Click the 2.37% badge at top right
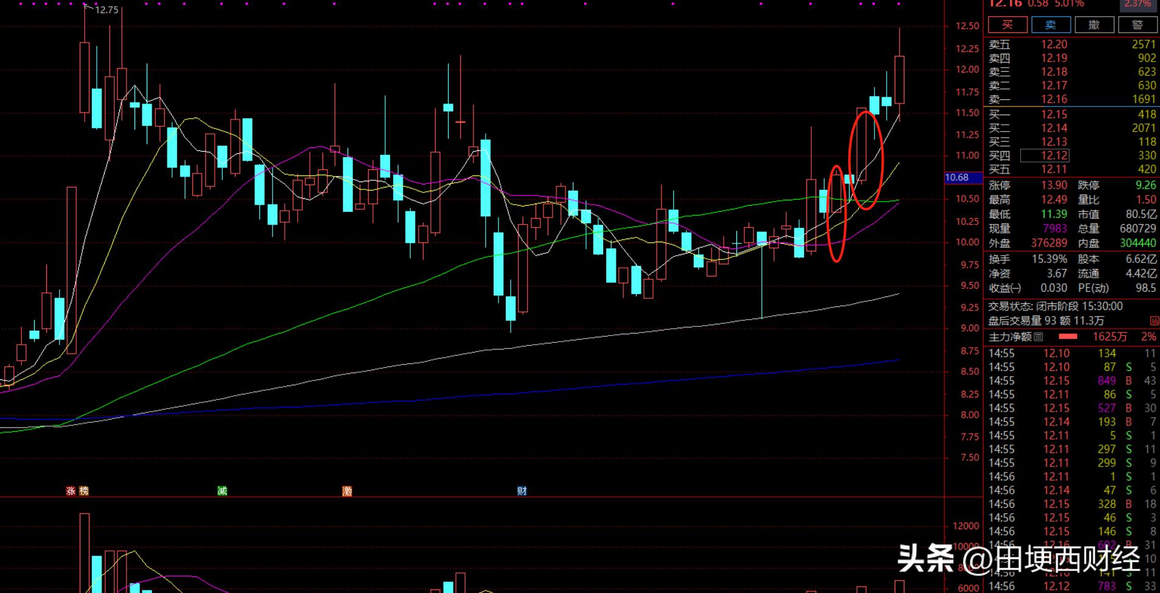1160x593 pixels. [x=1137, y=4]
